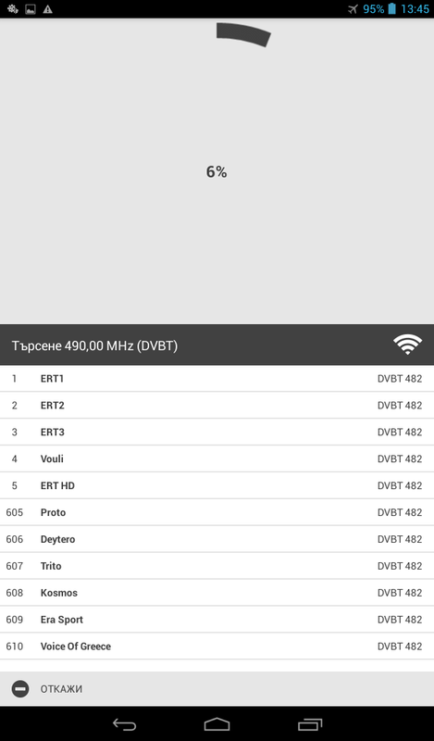Tap the picture notification icon in the status bar
Viewport: 434px width, 741px height.
[31, 9]
